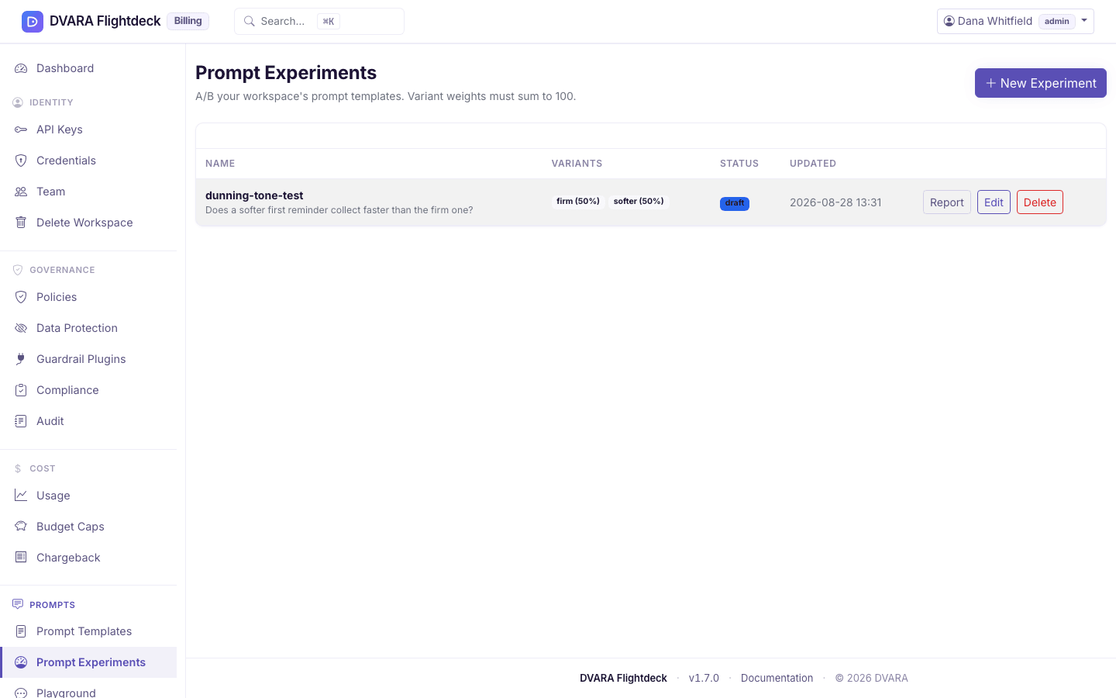Focus the Search input field
The image size is (1116, 698).
pos(319,21)
